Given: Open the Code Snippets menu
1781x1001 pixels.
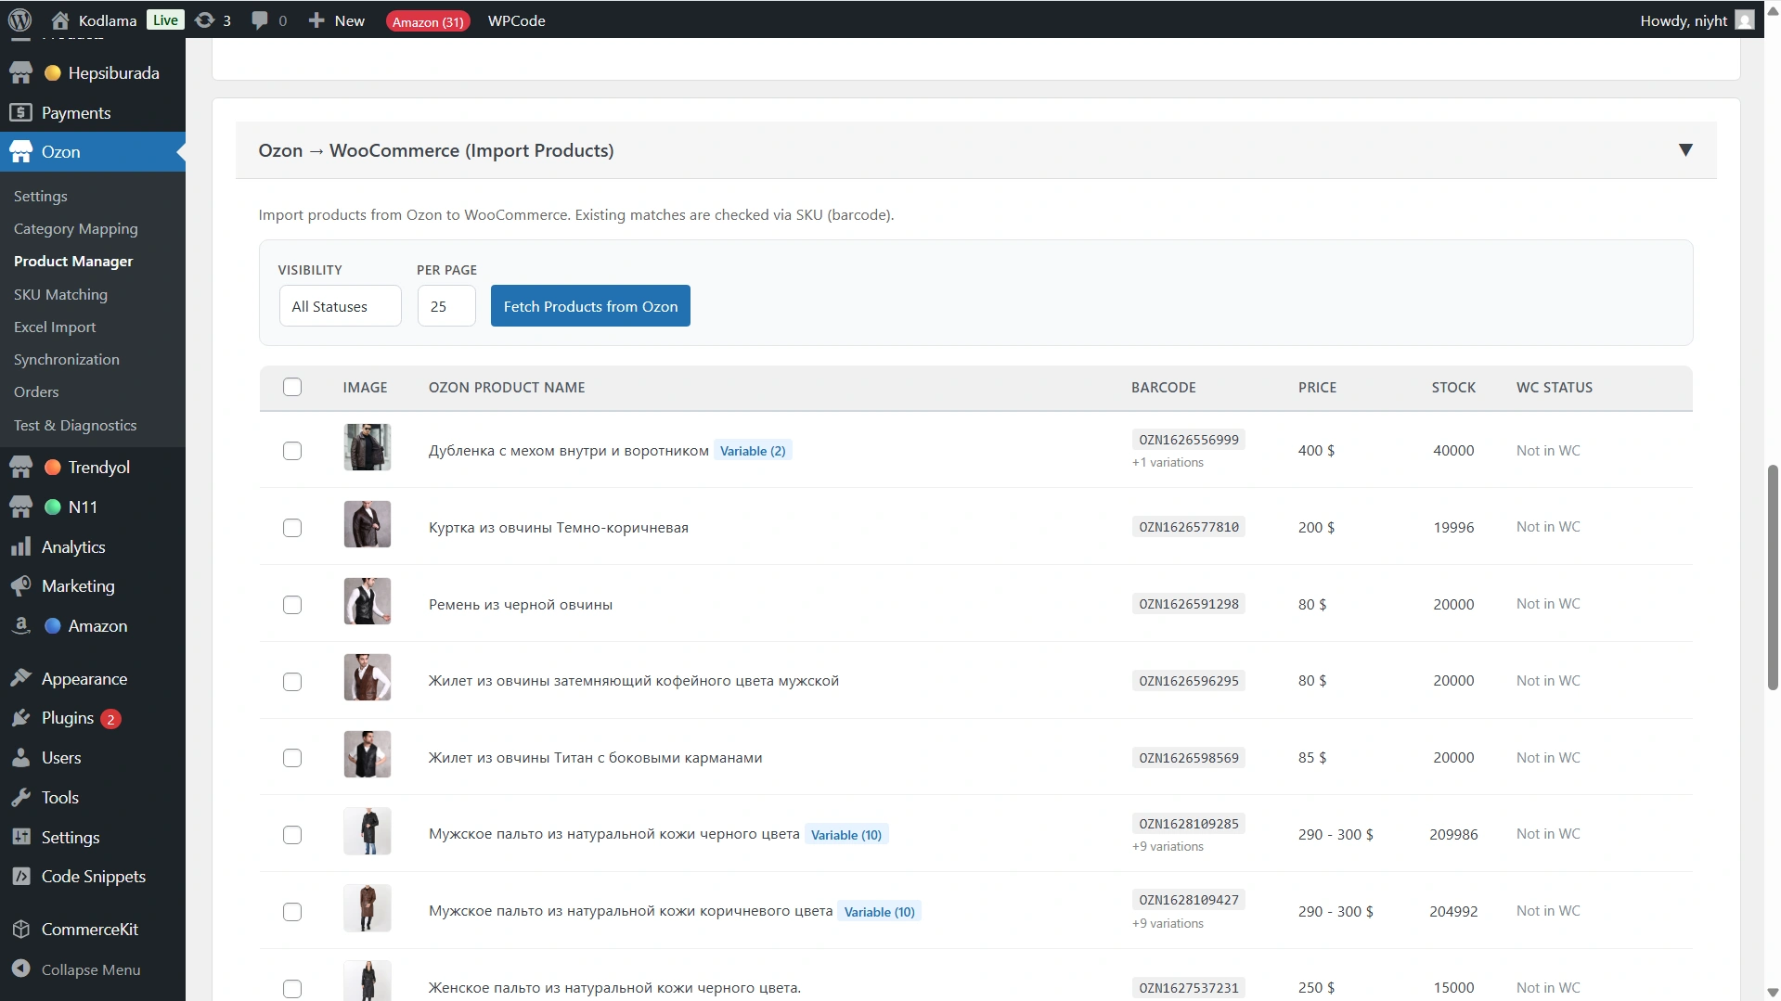Looking at the screenshot, I should pyautogui.click(x=93, y=876).
